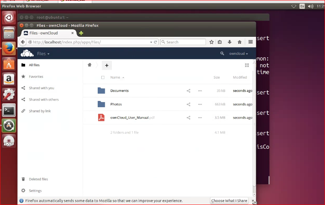
Task: Click the root@ubuntu1 terminal title bar
Action: [x=143, y=17]
